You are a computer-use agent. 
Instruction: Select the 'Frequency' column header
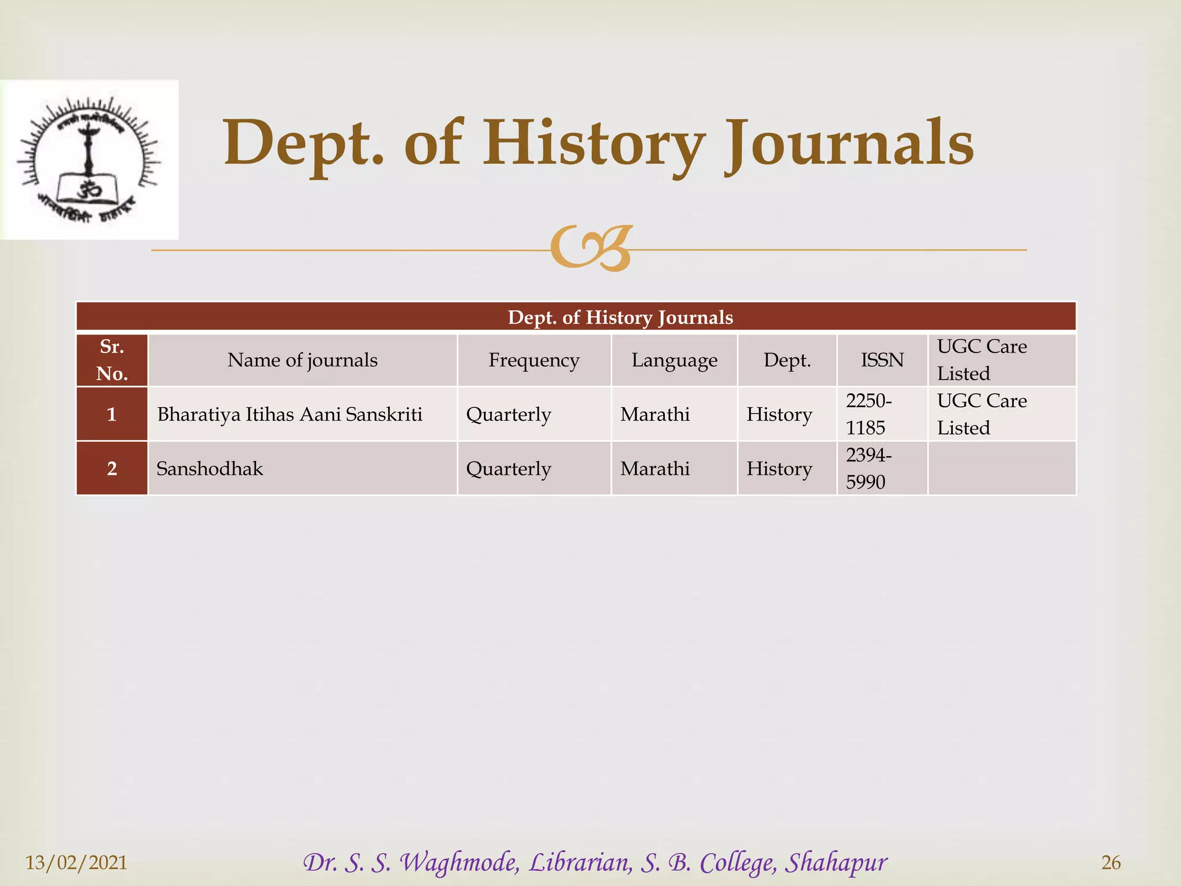click(533, 360)
